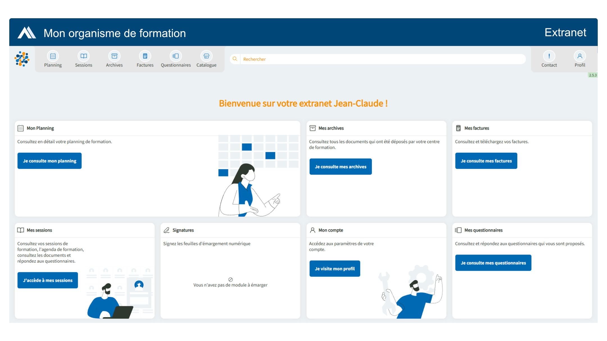Click the person icon beside Mon compte

312,230
